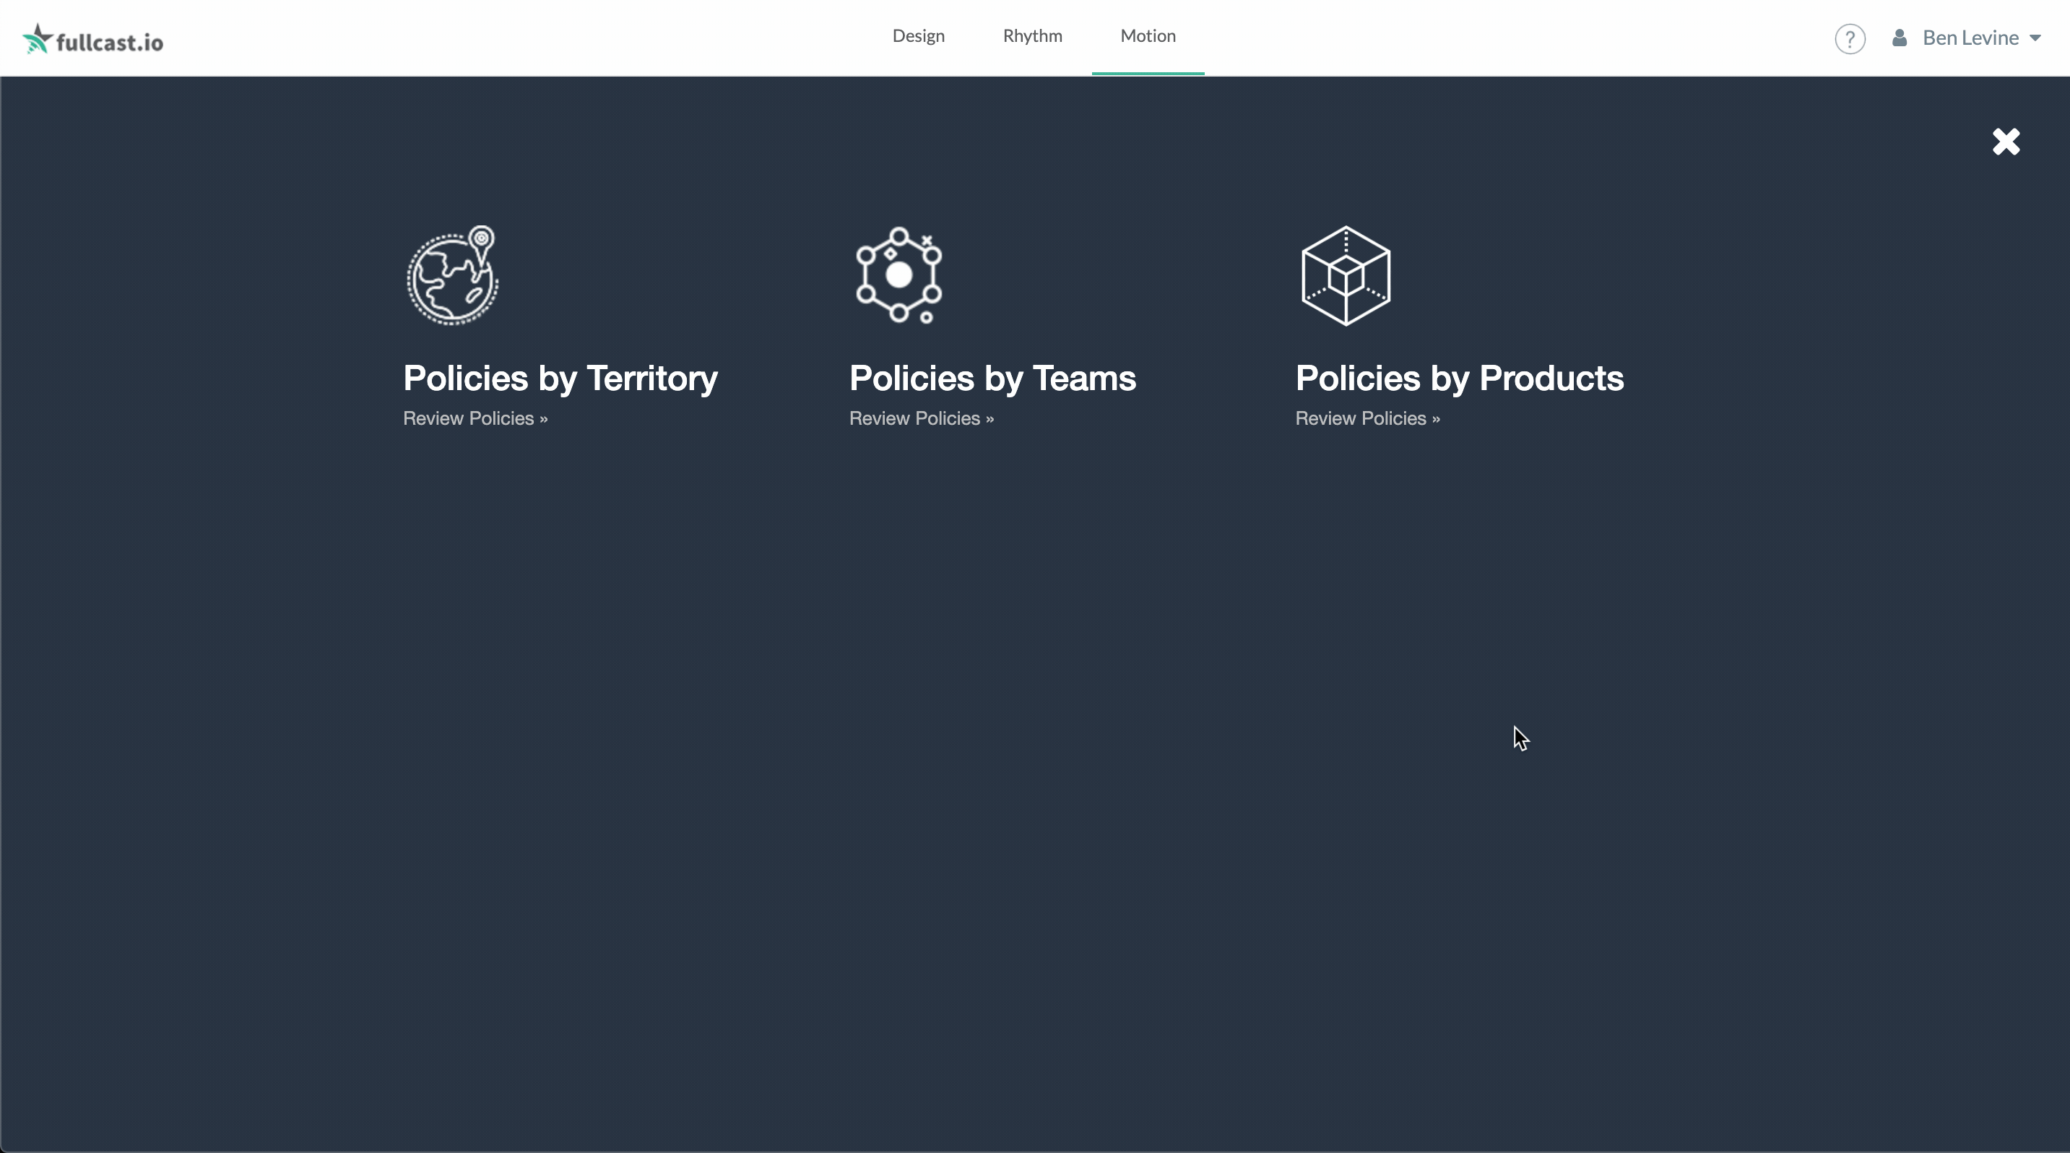
Task: Open Review Policies under Teams
Action: tap(921, 418)
